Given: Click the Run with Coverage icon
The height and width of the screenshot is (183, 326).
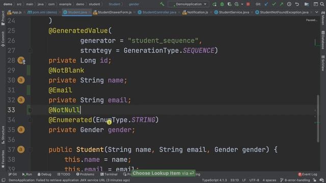Looking at the screenshot, I should (230, 4).
